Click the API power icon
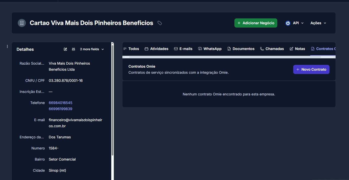The height and width of the screenshot is (180, 349). (288, 23)
